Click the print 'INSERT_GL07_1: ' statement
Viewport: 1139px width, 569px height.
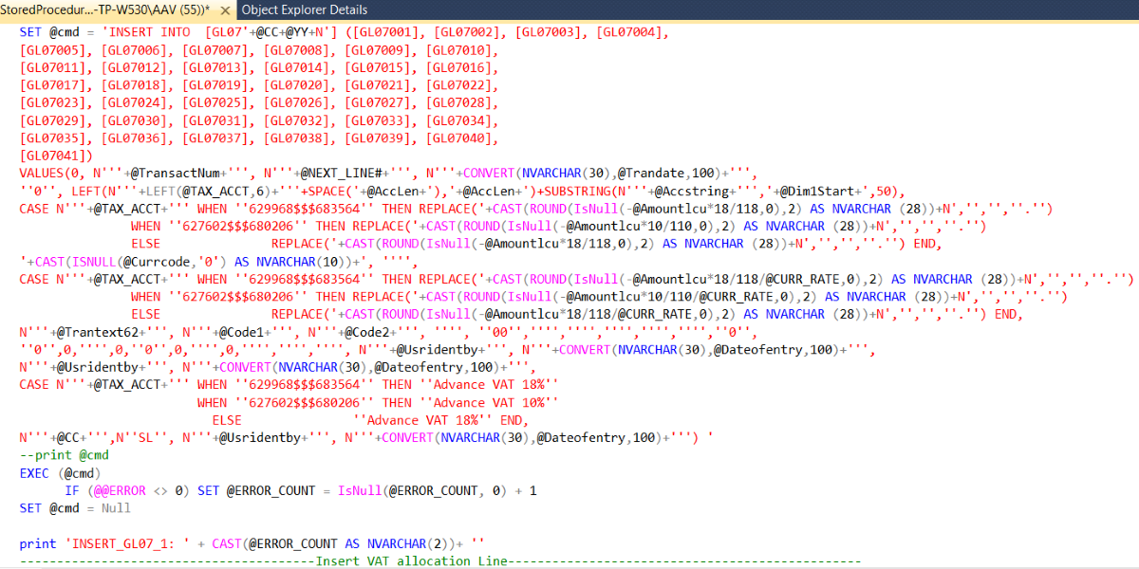click(x=252, y=543)
